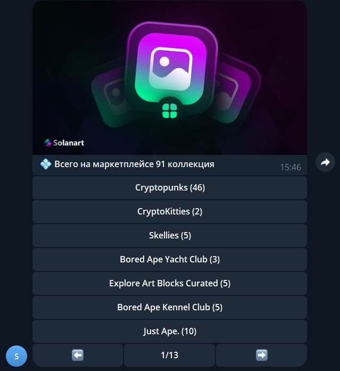Click the left arrow pagination button
Screen dimensions: 340x371
point(78,355)
